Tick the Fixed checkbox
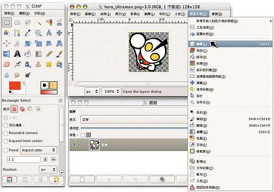 (x=6, y=150)
